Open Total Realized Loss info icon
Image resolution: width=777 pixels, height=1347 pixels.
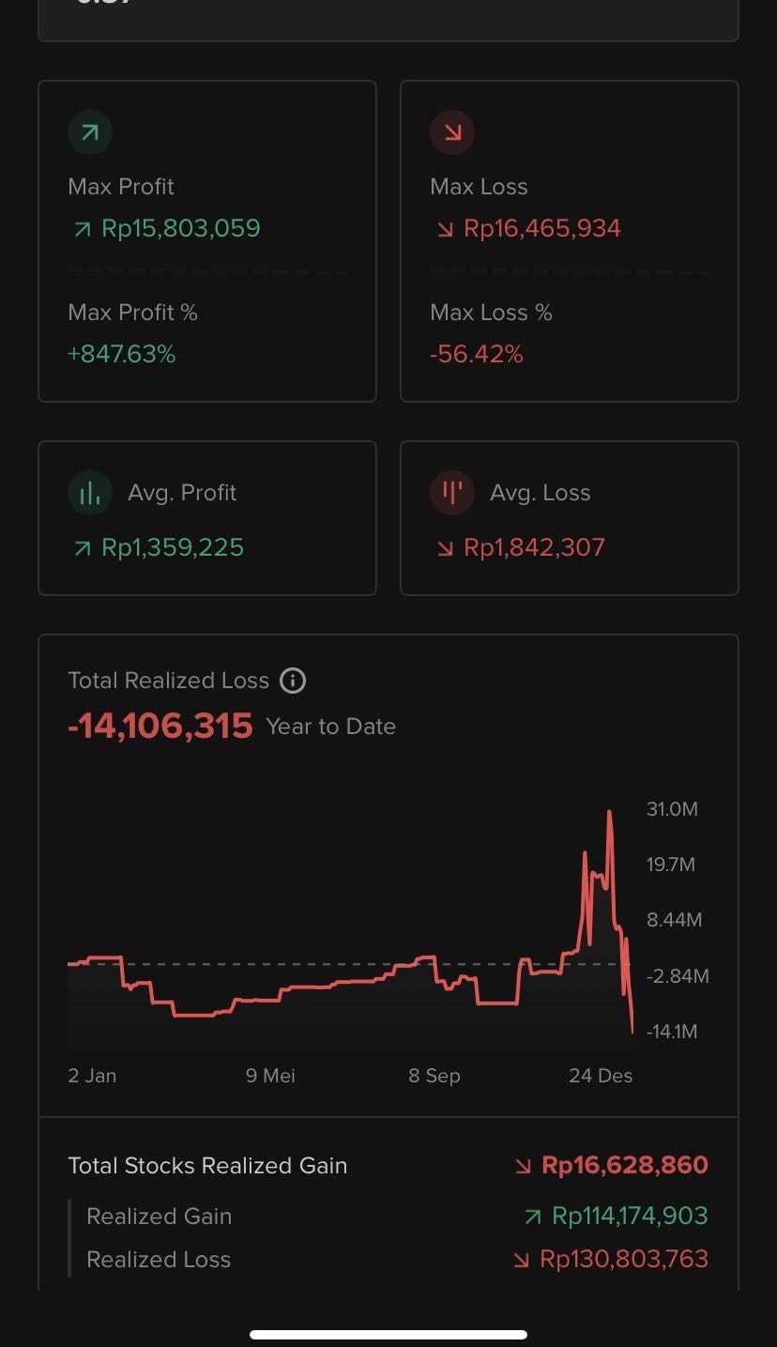tap(293, 681)
